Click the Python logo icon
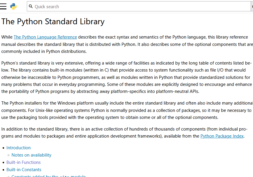 13,6
